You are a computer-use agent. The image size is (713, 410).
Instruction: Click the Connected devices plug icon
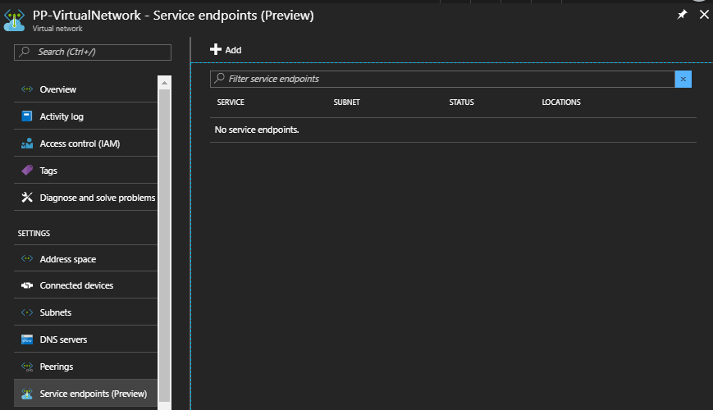pyautogui.click(x=27, y=285)
